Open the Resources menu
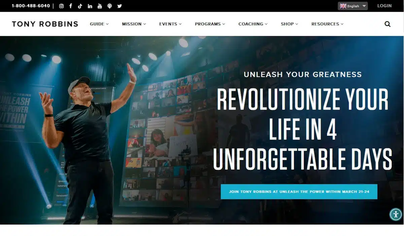404x236 pixels. [x=328, y=24]
